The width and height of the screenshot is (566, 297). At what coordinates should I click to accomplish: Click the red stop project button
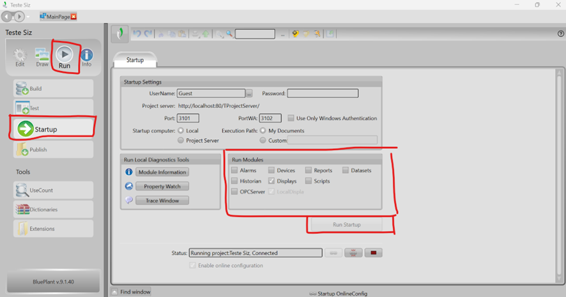pos(374,253)
